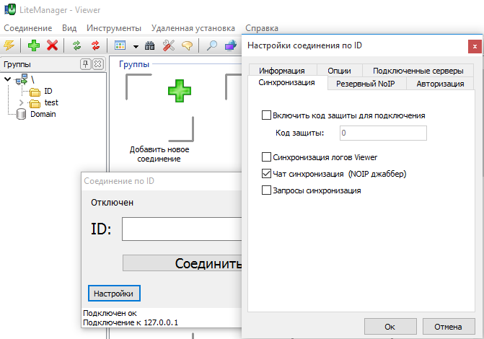Click the Настройки button
484x339 pixels.
click(114, 294)
